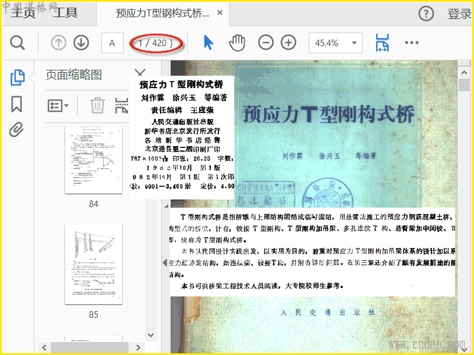Open the search magnifier tool
Image resolution: width=474 pixels, height=355 pixels.
click(17, 43)
